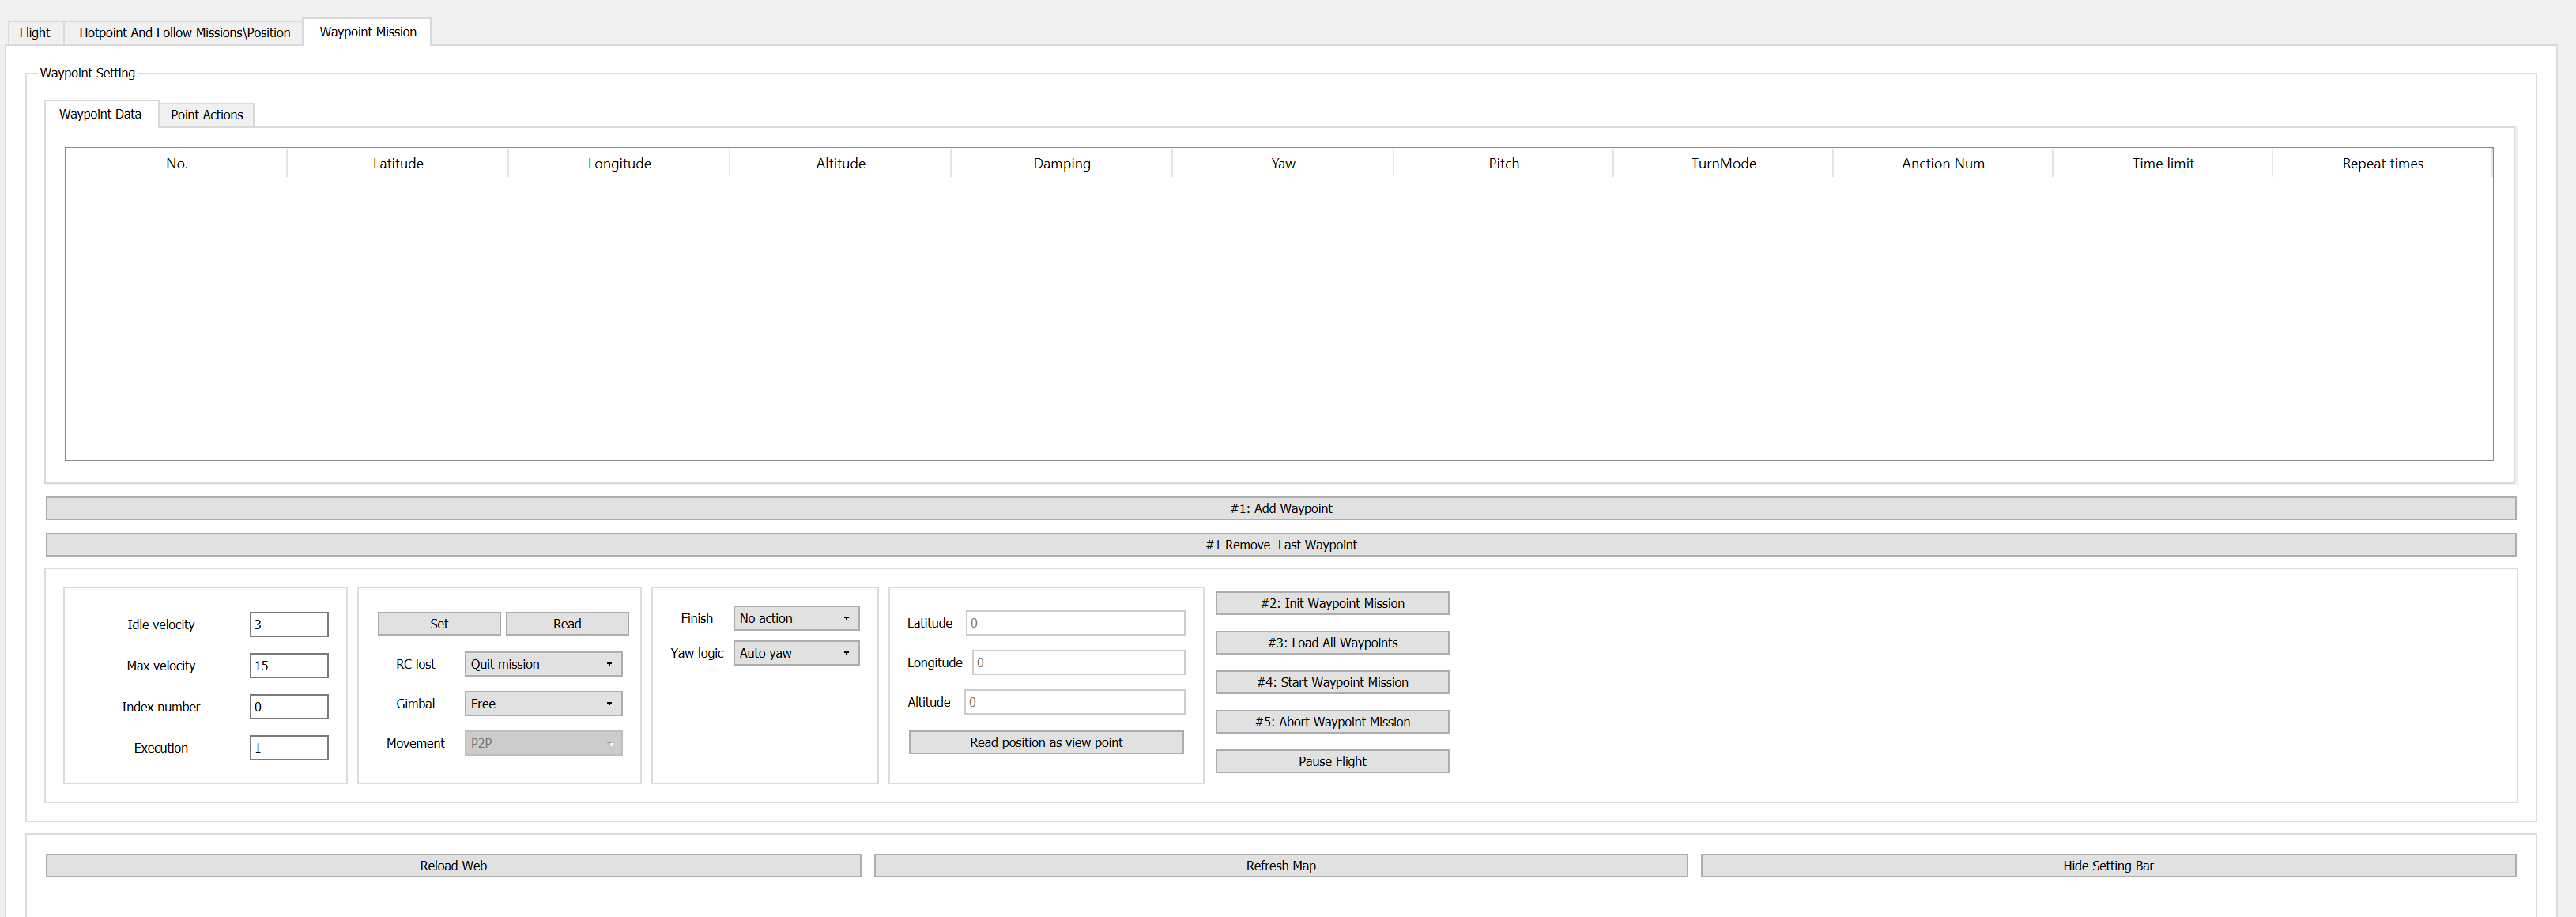Click into the Execution field
This screenshot has height=917, width=2576.
[x=289, y=747]
